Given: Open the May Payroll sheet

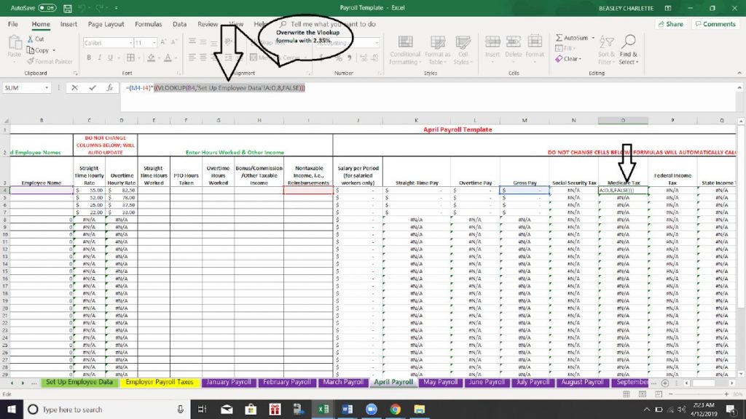Looking at the screenshot, I should coord(439,381).
